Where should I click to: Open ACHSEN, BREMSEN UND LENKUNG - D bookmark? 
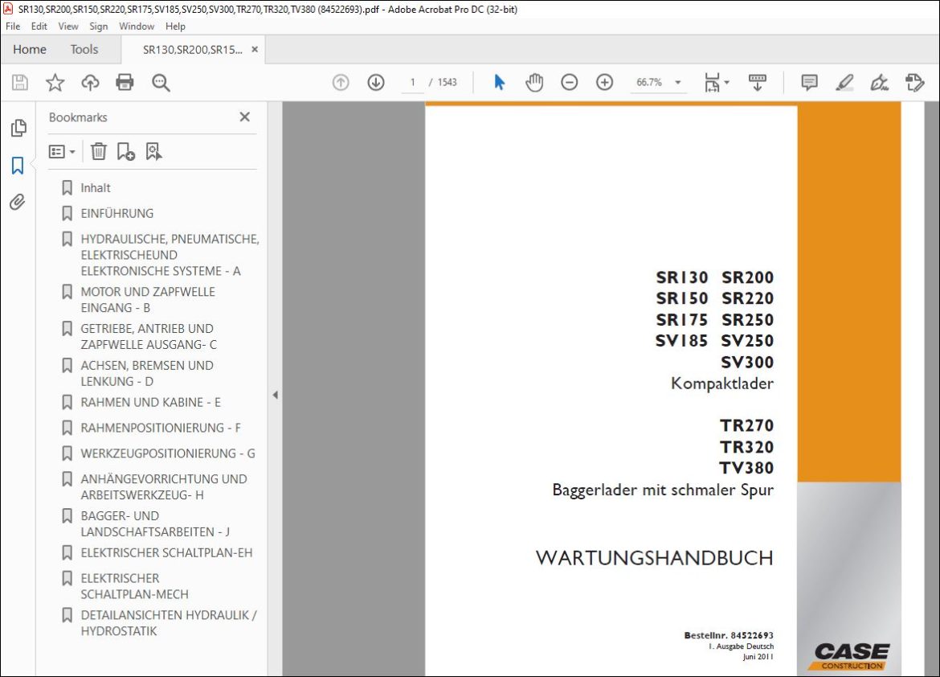point(147,373)
